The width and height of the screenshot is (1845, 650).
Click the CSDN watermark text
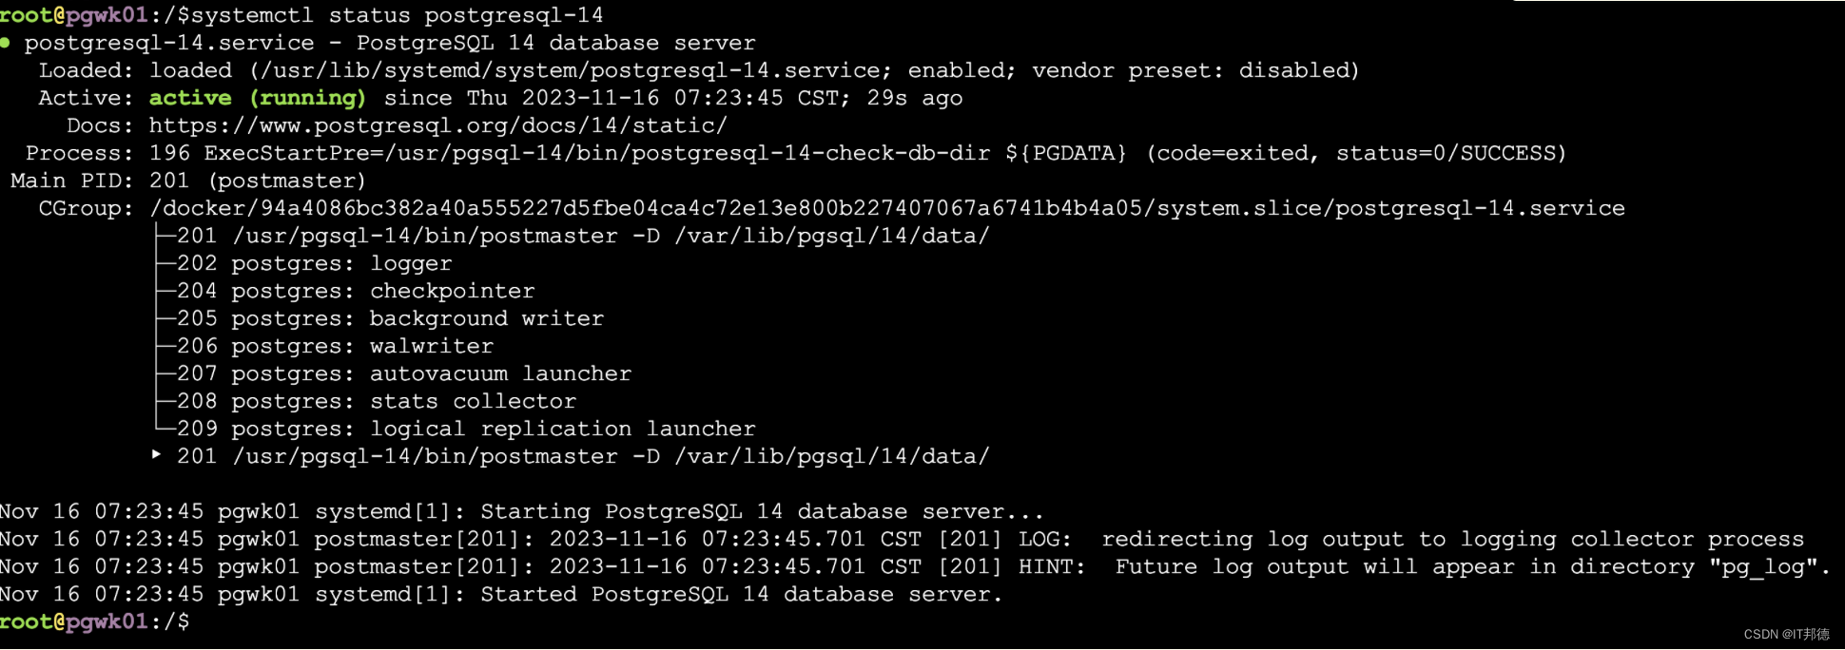tap(1787, 634)
